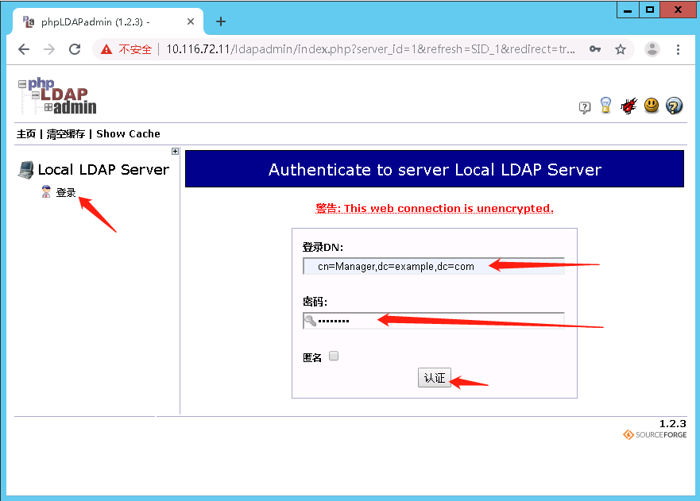This screenshot has width=700, height=501.
Task: Expand the tree pane with the plus box
Action: (174, 151)
